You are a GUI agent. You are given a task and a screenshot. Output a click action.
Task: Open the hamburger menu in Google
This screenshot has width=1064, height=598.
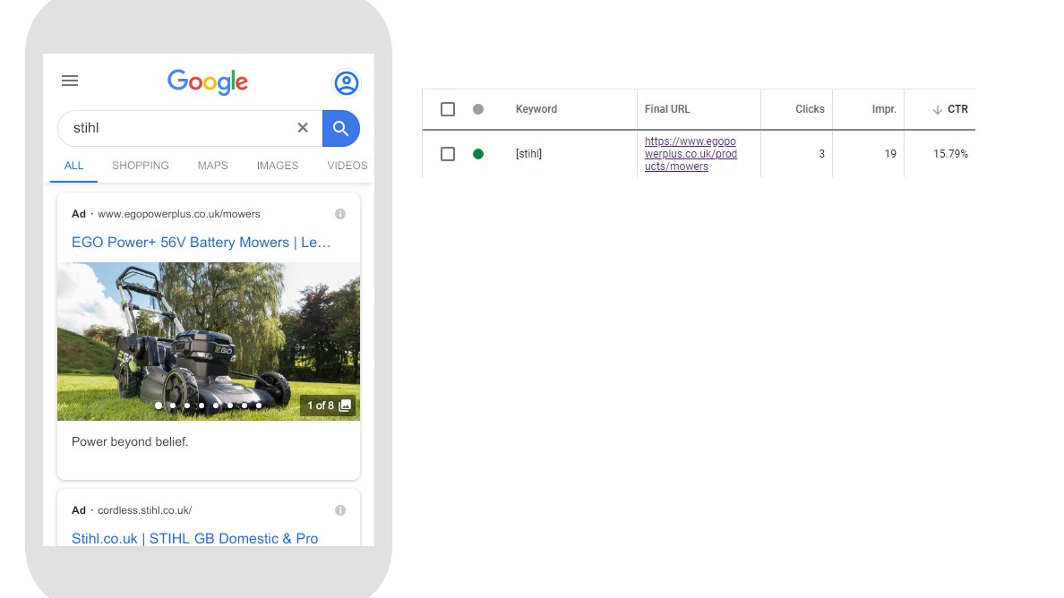point(70,81)
